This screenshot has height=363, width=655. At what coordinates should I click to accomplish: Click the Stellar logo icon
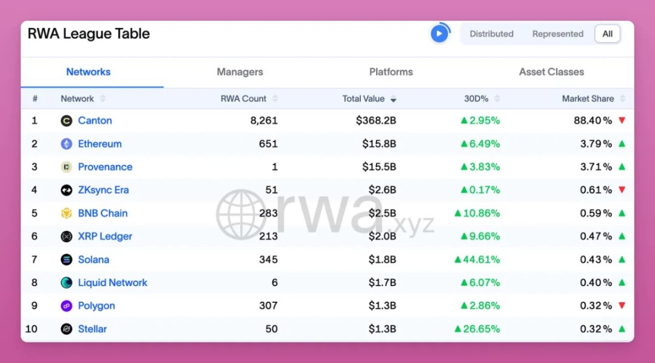click(x=67, y=329)
